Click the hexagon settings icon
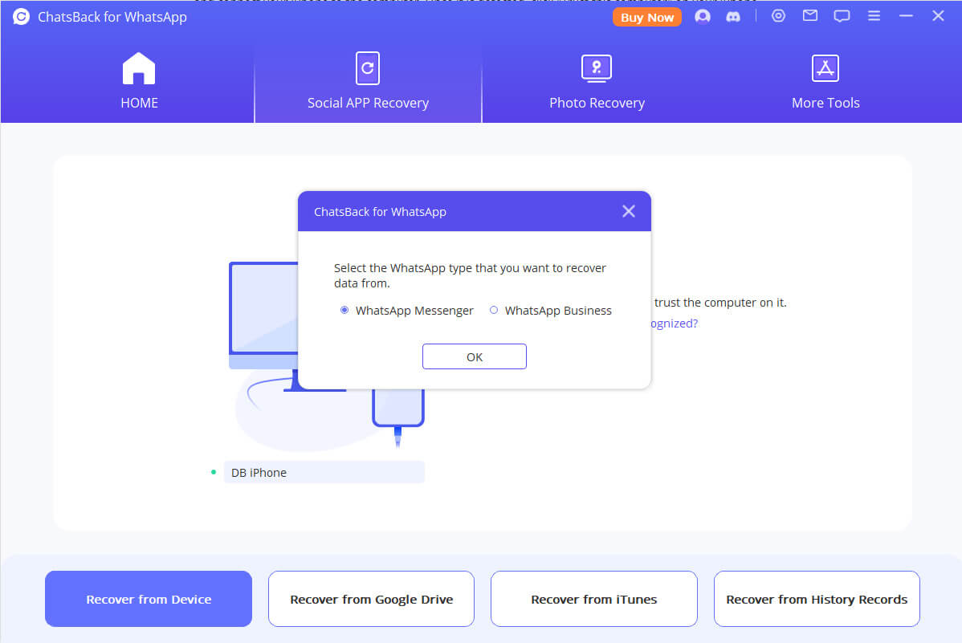962x643 pixels. (778, 16)
